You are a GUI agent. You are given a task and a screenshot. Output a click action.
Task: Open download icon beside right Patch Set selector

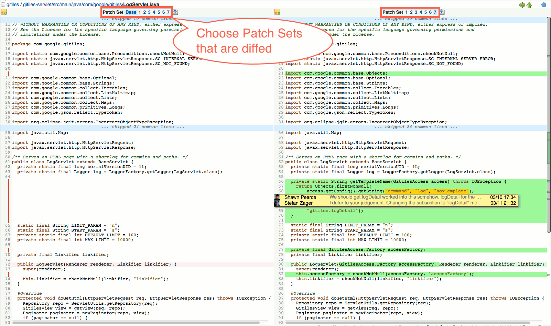[x=442, y=11]
